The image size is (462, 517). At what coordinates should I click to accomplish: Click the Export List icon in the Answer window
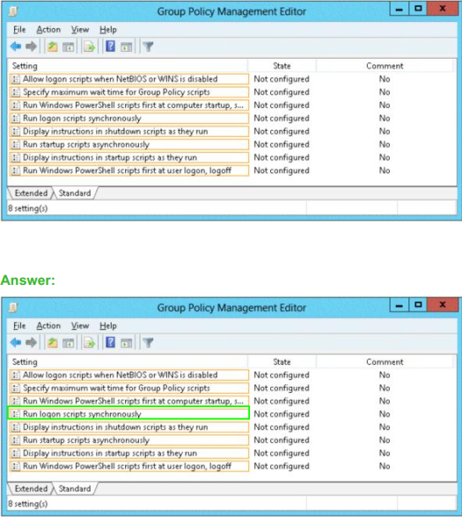(x=89, y=343)
